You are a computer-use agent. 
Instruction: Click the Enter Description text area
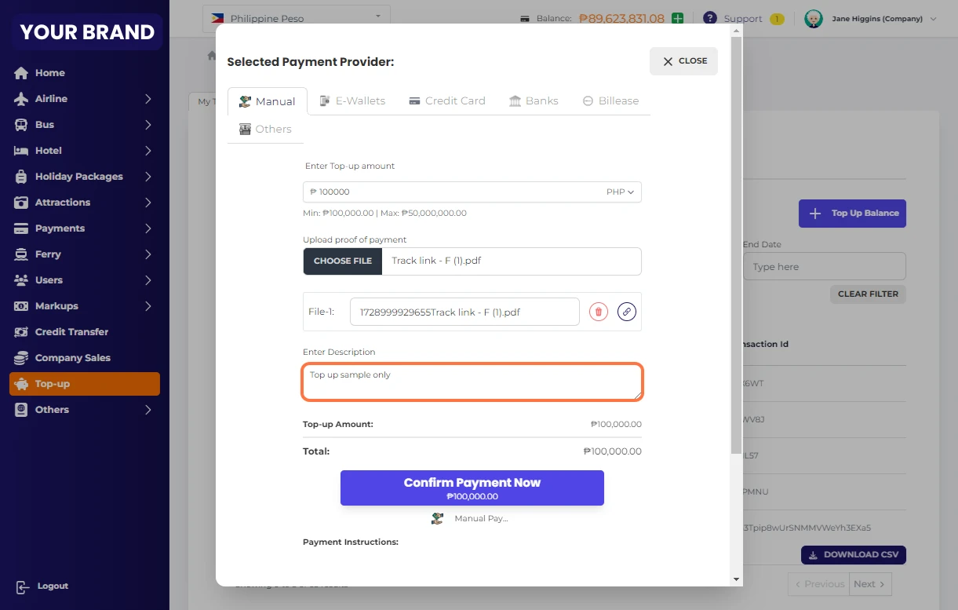click(472, 382)
